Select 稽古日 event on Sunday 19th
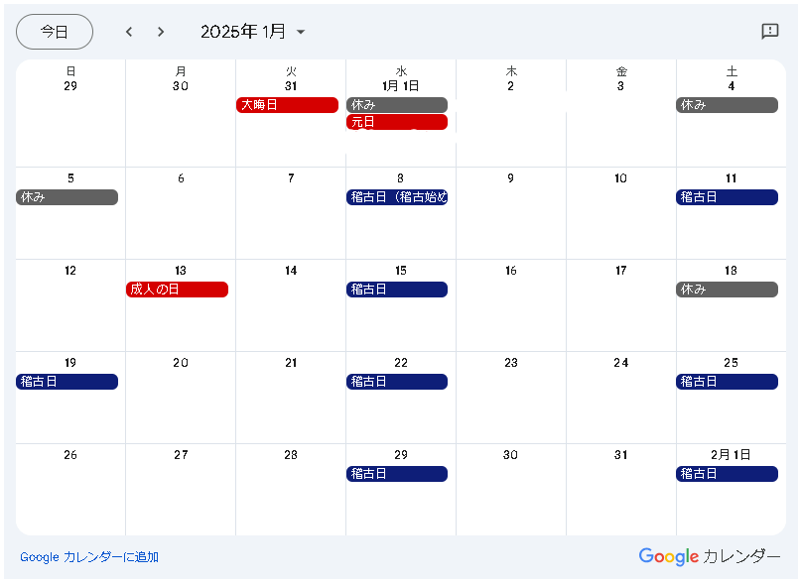This screenshot has height=582, width=800. pos(67,382)
